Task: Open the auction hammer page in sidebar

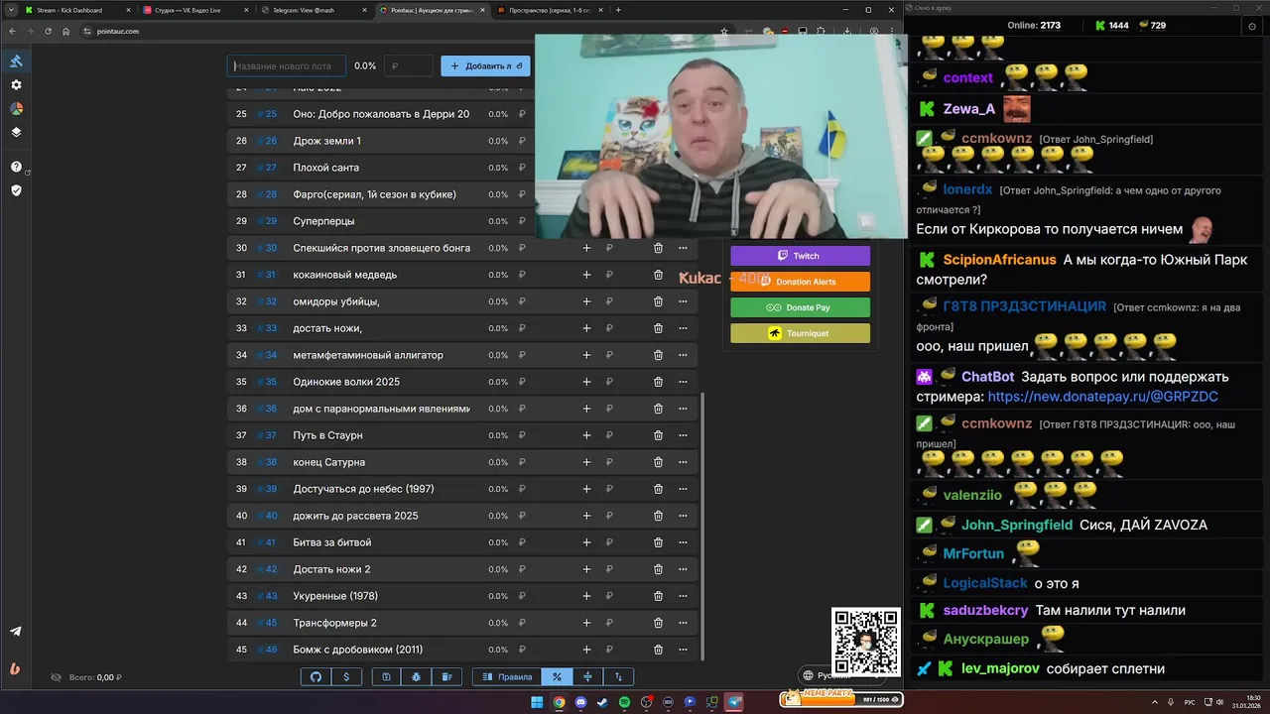Action: coord(16,61)
